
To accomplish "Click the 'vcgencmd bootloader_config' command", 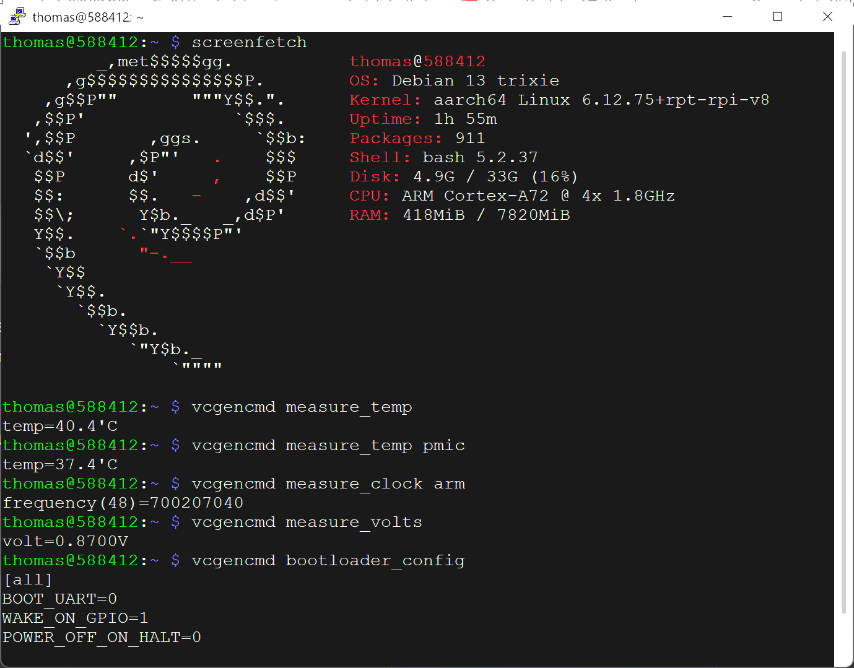I will click(328, 560).
